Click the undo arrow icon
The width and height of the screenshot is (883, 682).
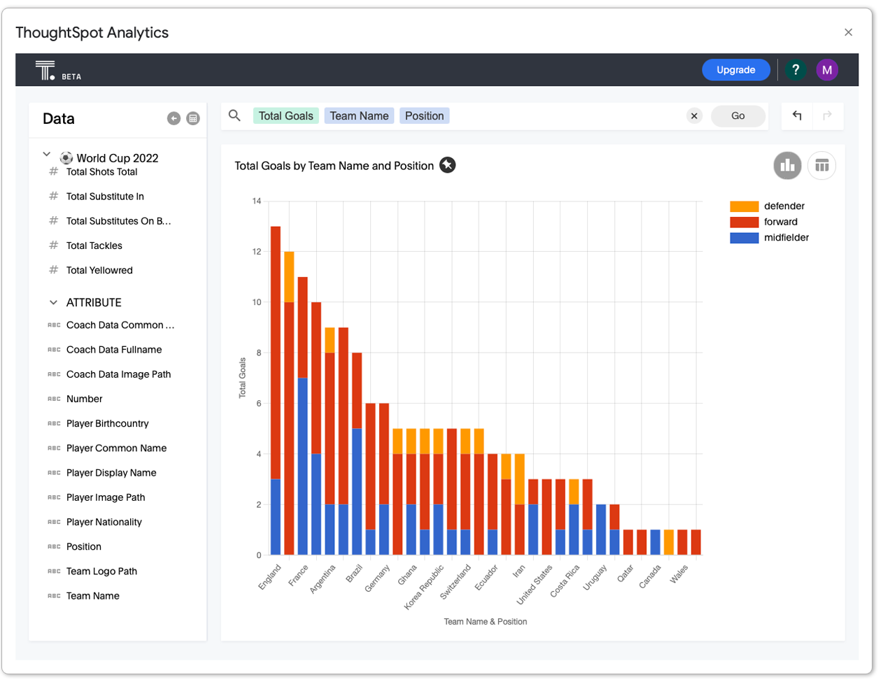[797, 116]
